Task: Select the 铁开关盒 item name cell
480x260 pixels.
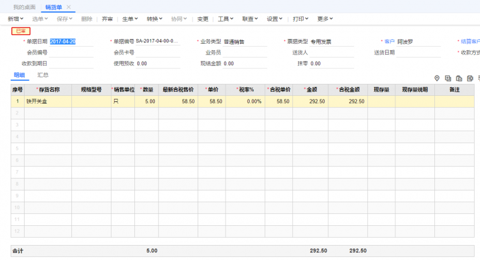Action: (x=48, y=102)
